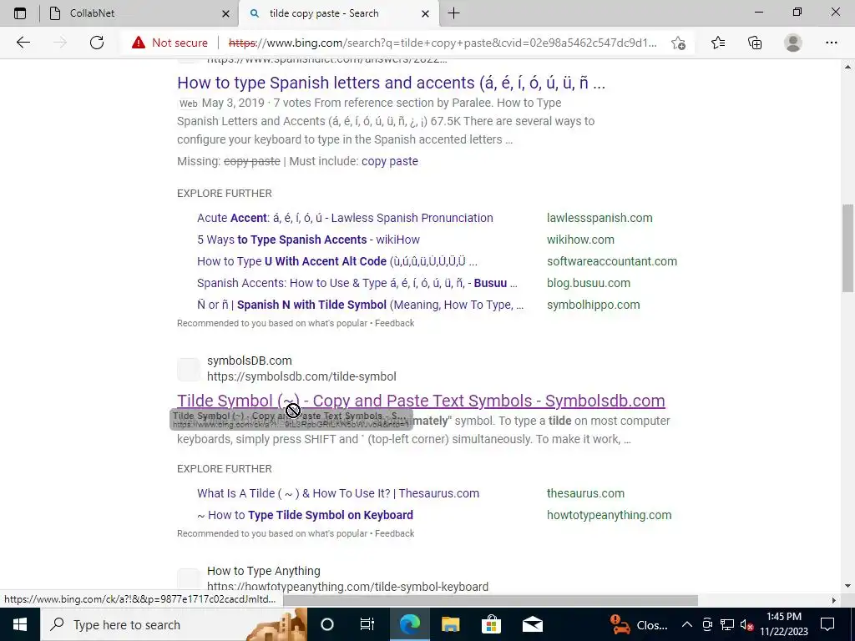The height and width of the screenshot is (641, 855).
Task: Click the Not secure warning icon
Action: (x=139, y=43)
